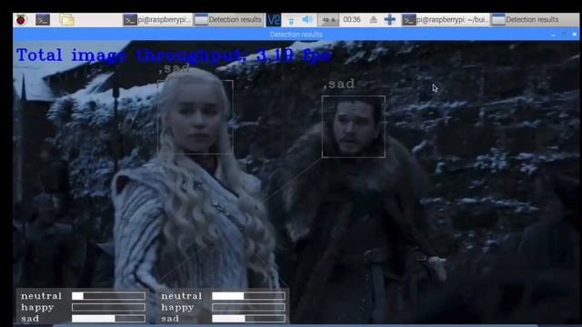Click the left panel happy label

(37, 308)
